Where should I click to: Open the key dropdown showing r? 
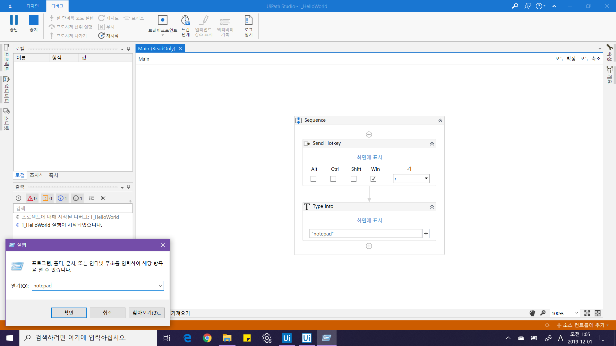coord(426,178)
